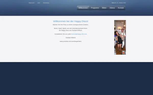Click the 'Machen Sie Ihre Party' sentence
Image resolution: width=153 pixels, height=95 pixels.
click(x=71, y=25)
